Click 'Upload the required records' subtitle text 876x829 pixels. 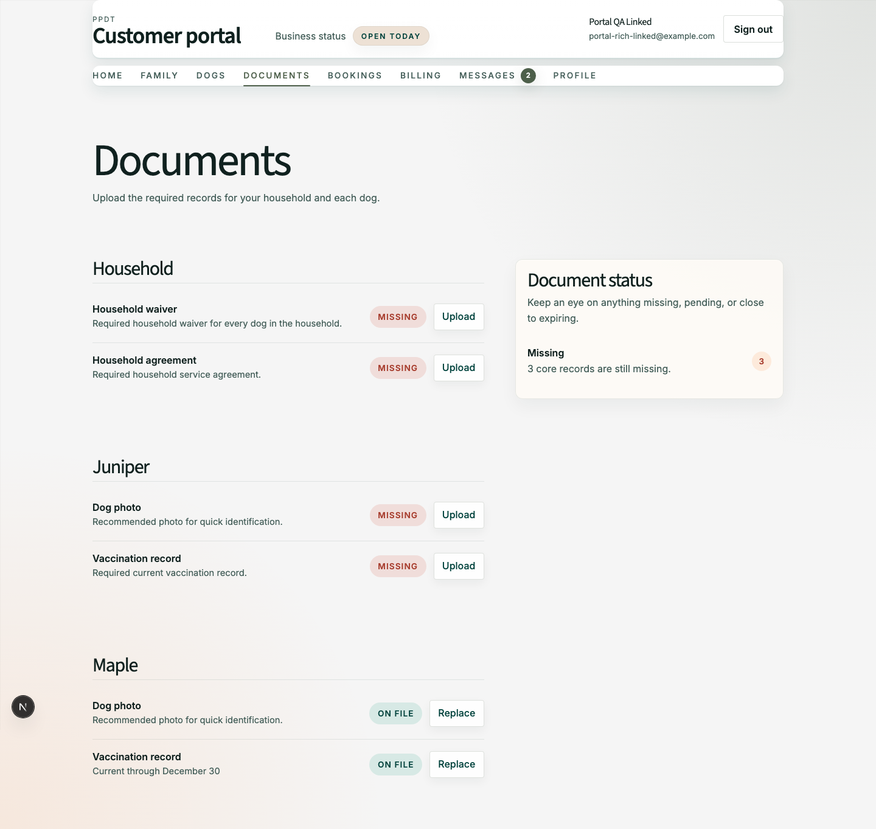click(236, 198)
